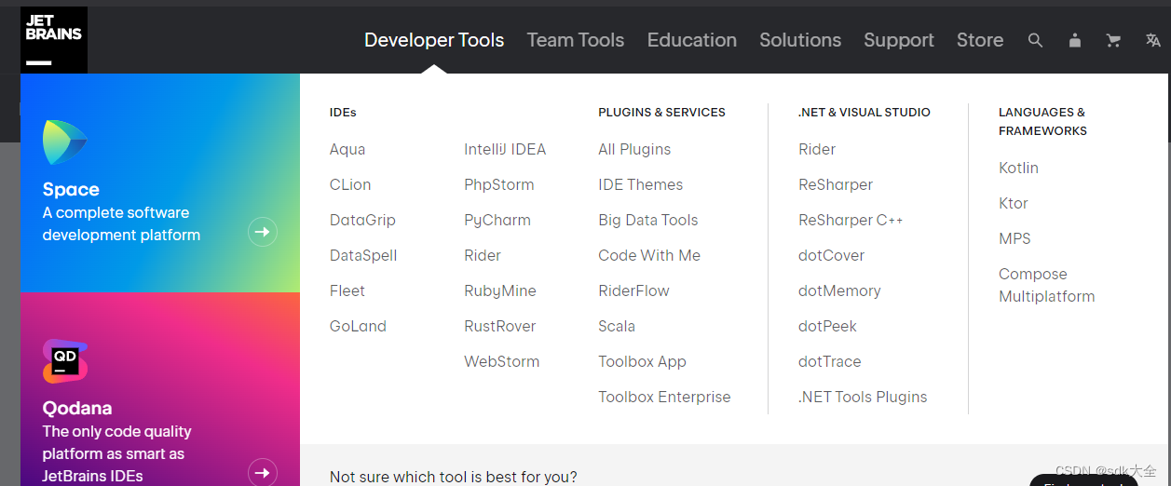Viewport: 1171px width, 486px height.
Task: Click 'A complete software development platform' description
Action: 121,223
